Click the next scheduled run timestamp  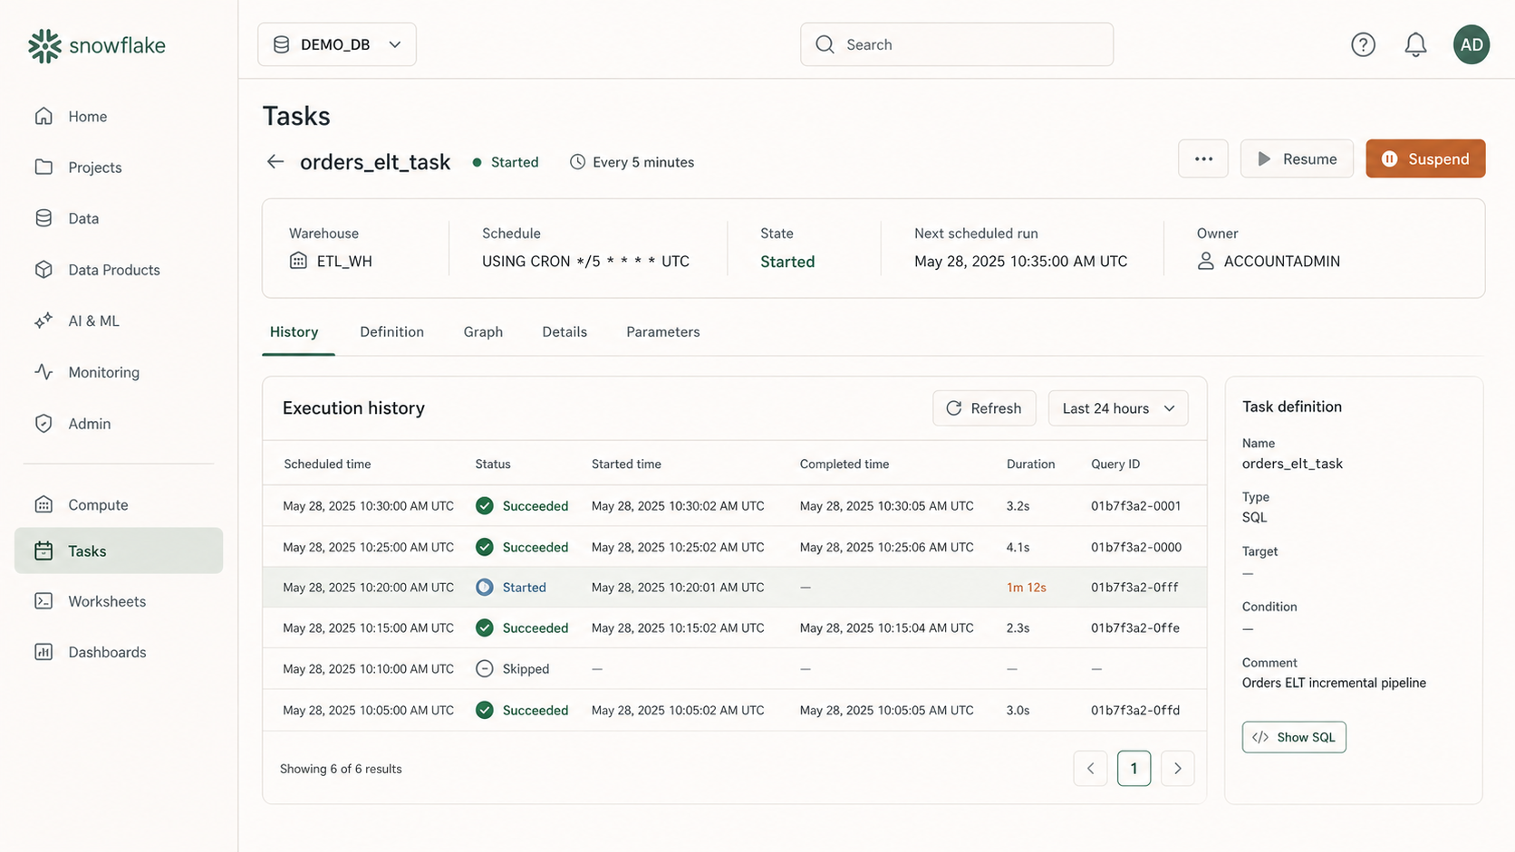[x=1021, y=262]
